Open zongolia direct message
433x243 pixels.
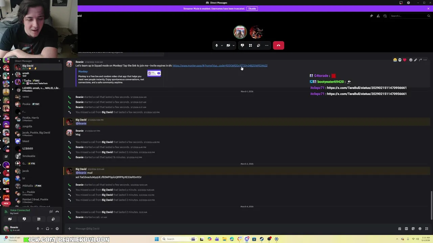click(37, 126)
